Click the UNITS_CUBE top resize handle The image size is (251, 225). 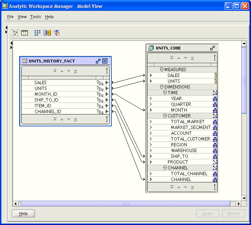tap(215, 58)
